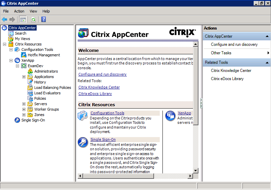Collapse the XenApp tree node
Screen dimensions: 271x190
tap(11, 60)
